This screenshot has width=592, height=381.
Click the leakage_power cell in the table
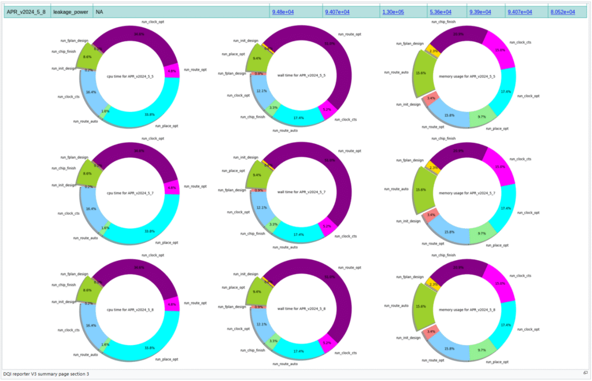[71, 12]
